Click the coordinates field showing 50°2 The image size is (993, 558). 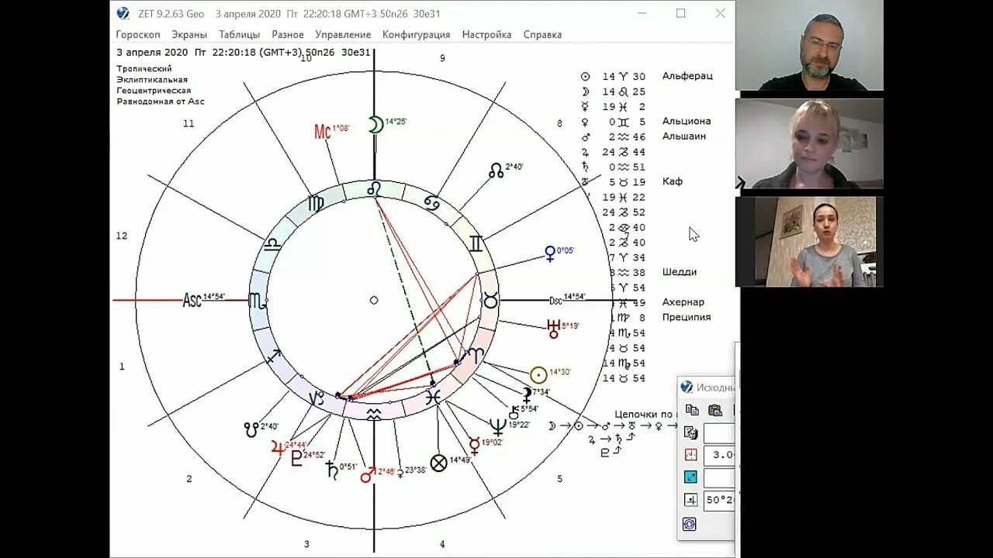pyautogui.click(x=719, y=500)
